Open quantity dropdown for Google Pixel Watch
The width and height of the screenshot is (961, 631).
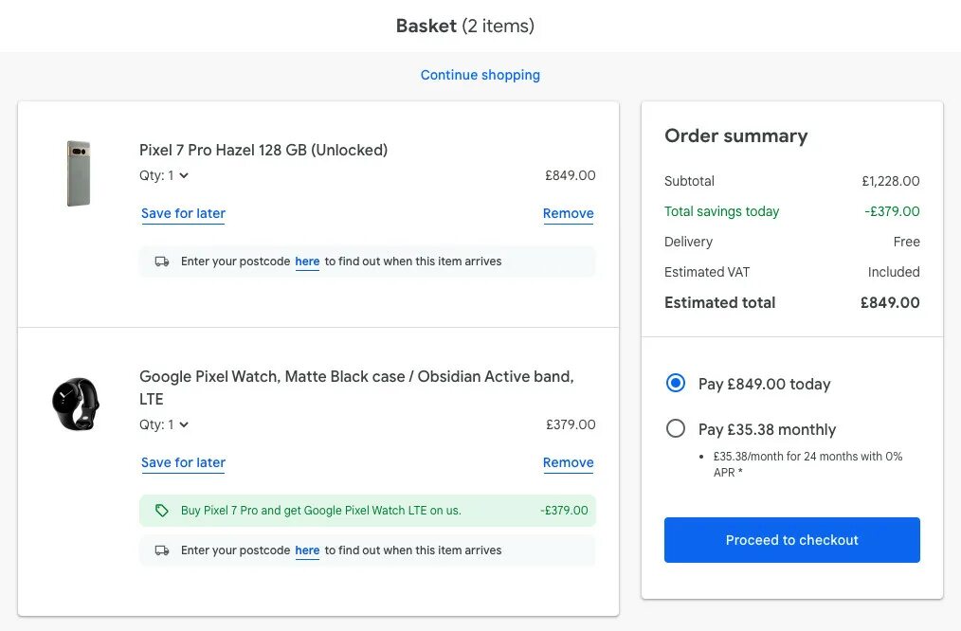click(x=165, y=424)
